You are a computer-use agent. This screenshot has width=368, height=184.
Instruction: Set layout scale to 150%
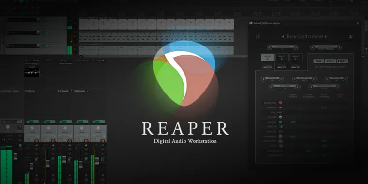(x=331, y=61)
